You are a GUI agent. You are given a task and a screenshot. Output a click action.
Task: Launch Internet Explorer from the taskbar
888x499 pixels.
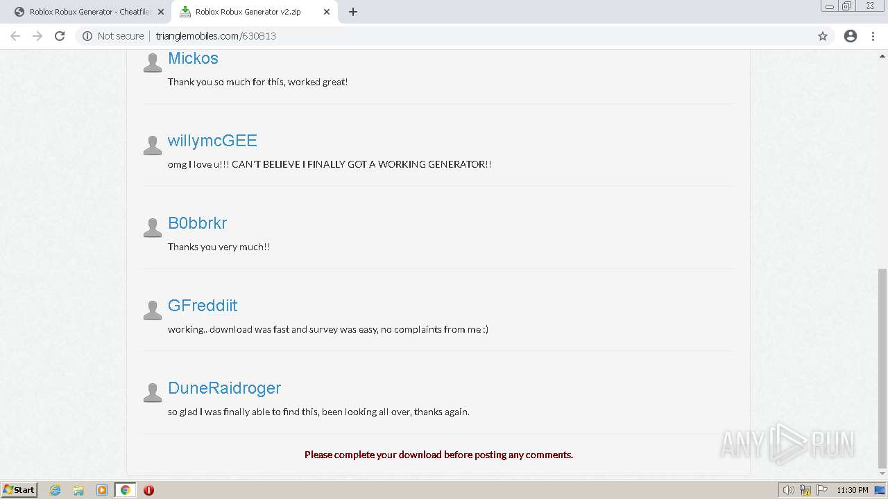tap(55, 490)
